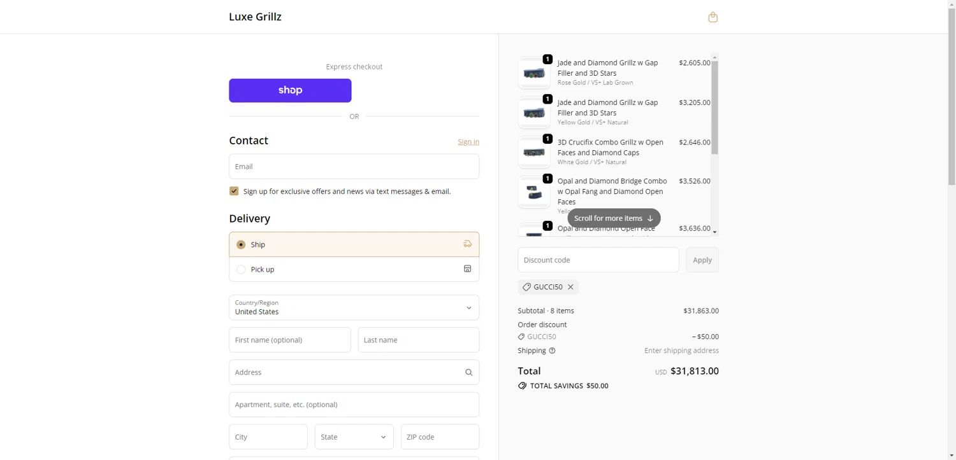Image resolution: width=956 pixels, height=460 pixels.
Task: Click the shipping truck icon
Action: 467,244
